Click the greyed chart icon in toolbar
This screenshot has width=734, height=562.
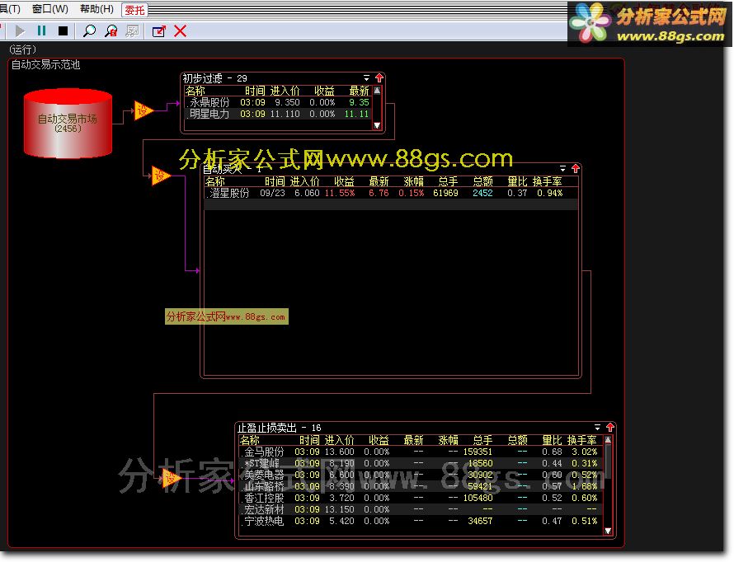pyautogui.click(x=133, y=31)
